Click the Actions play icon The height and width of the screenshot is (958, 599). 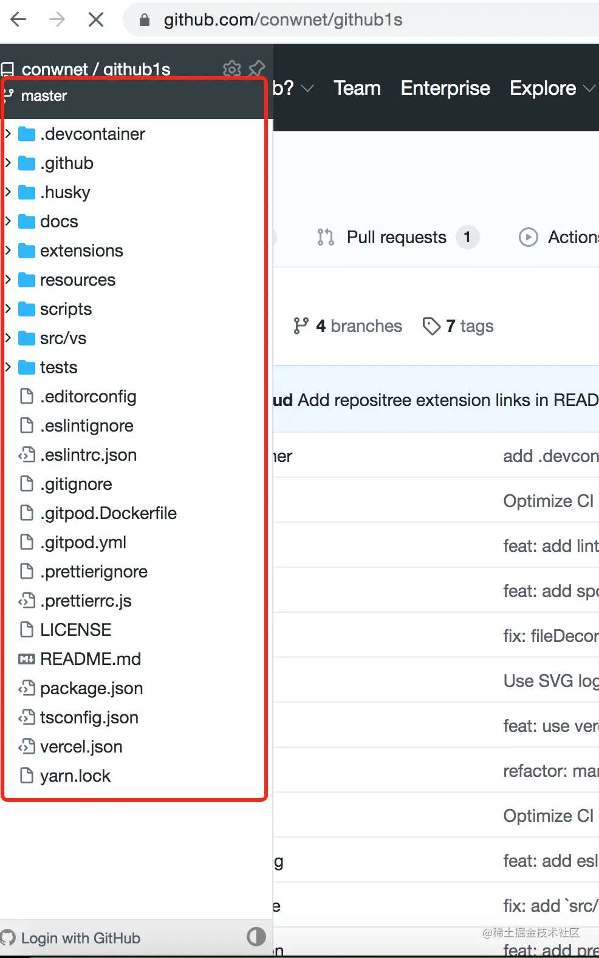coord(529,237)
